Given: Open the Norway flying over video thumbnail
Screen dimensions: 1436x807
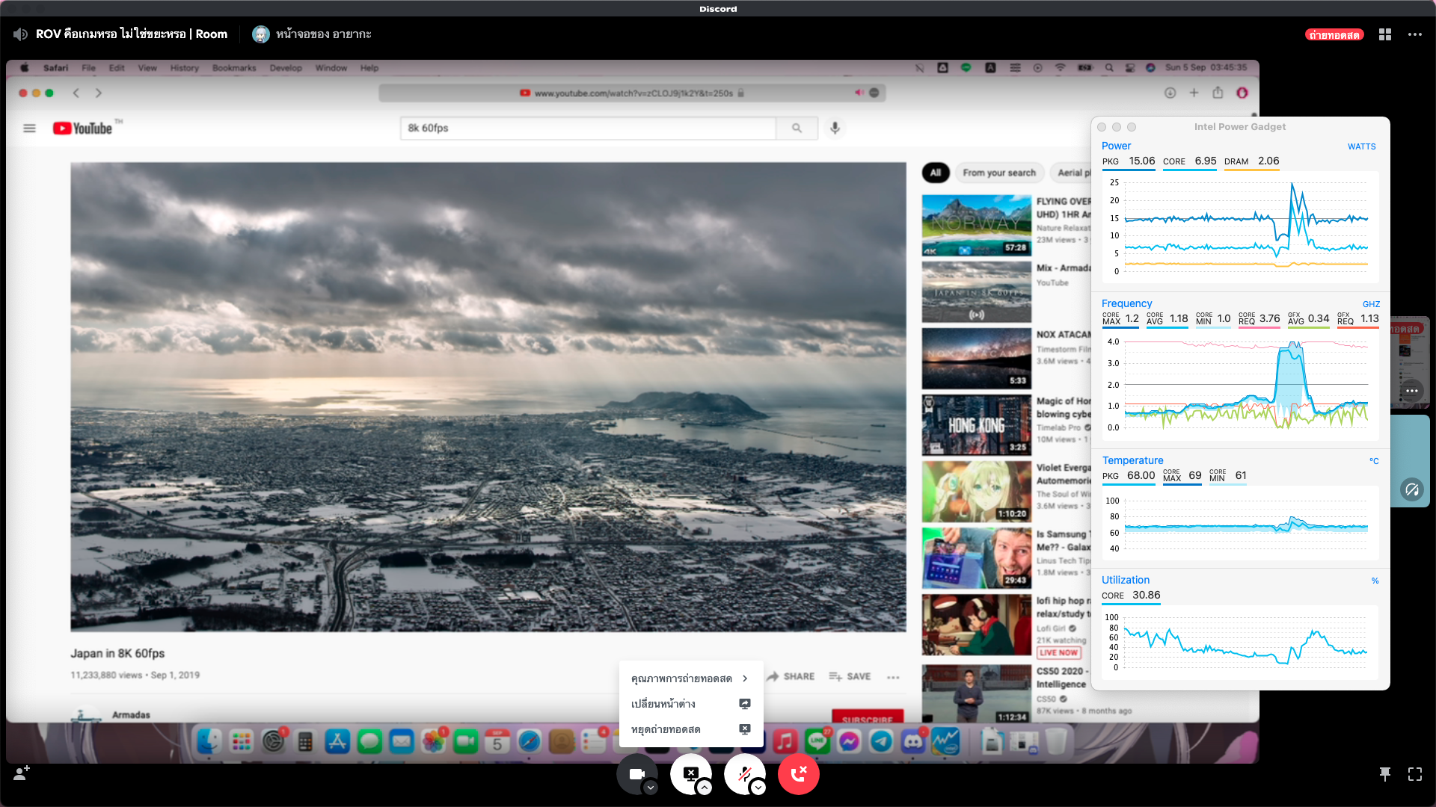Looking at the screenshot, I should click(x=977, y=226).
